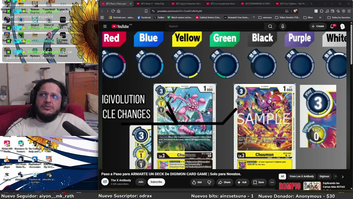
Task: Click the Join membership button
Action: click(141, 182)
